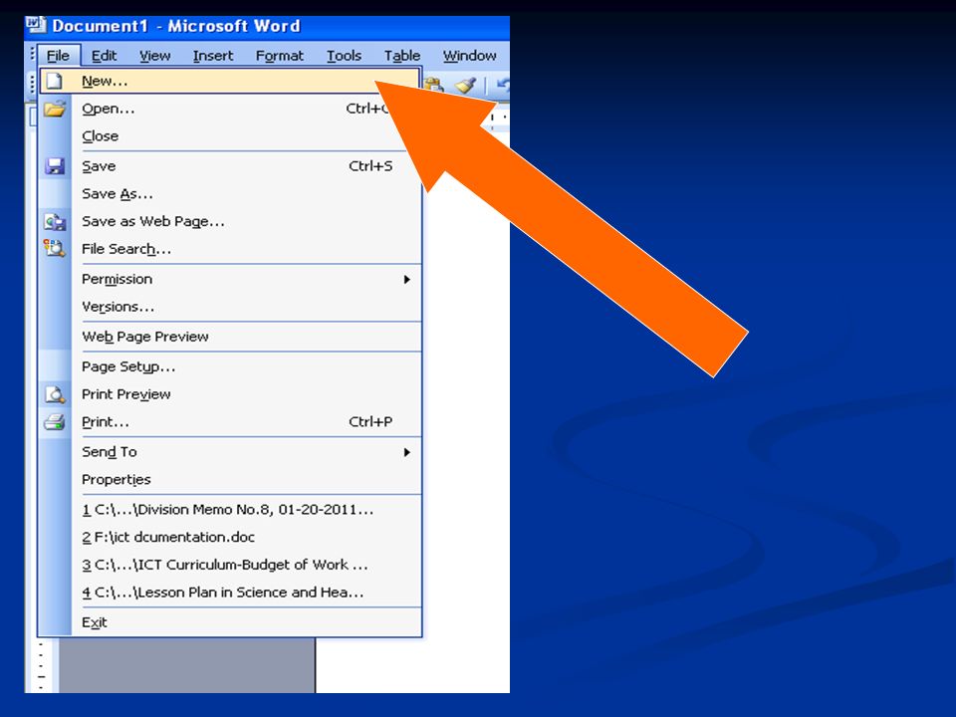Select File Search... menu entry
This screenshot has width=956, height=717.
230,249
